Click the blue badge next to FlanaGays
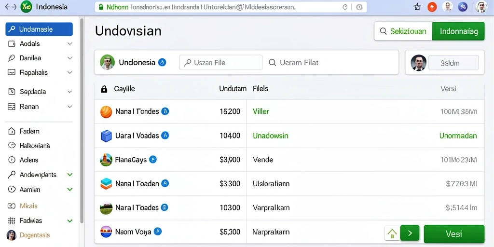 153,160
